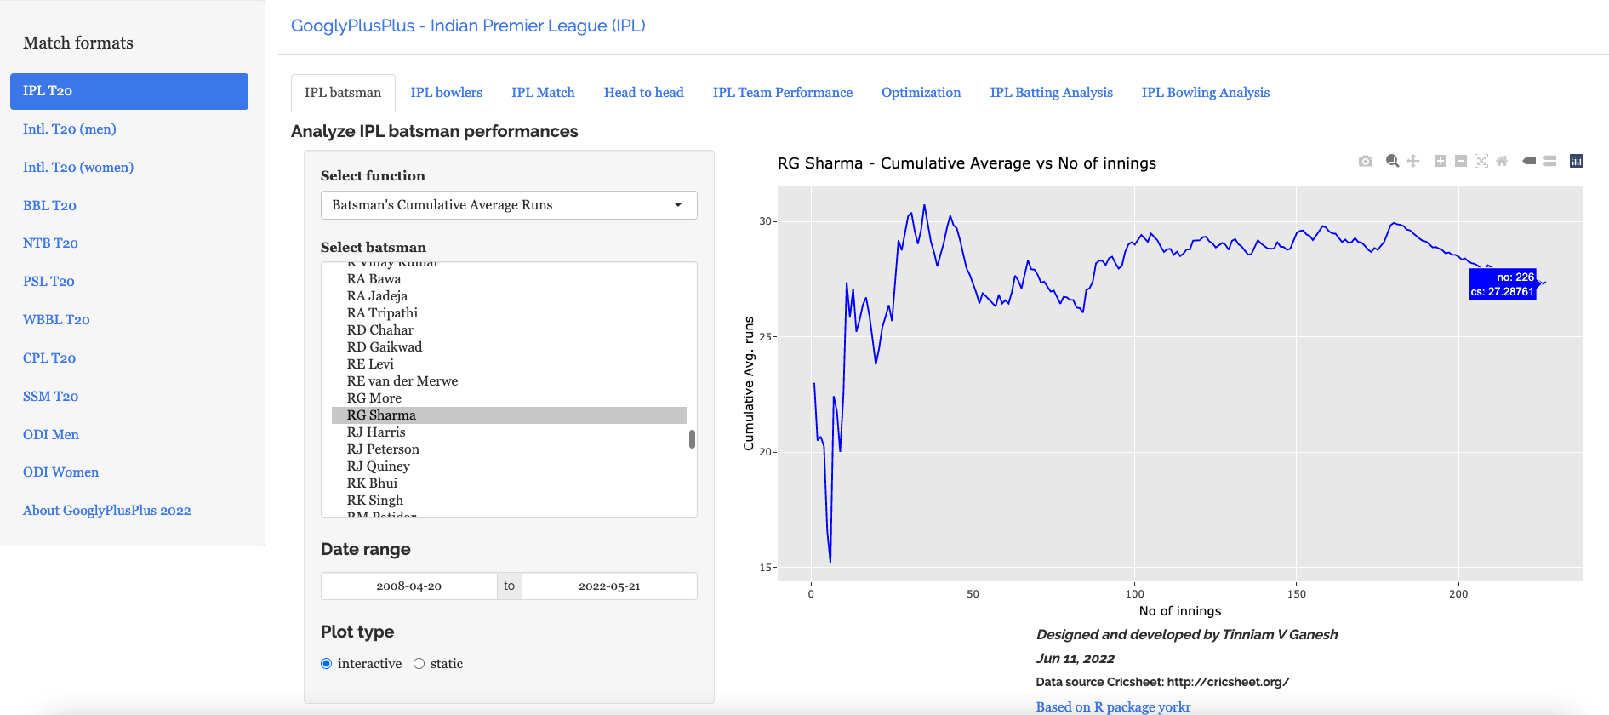Pick RA Jadeja from batsman list
Viewport: 1609px width, 715px height.
[377, 296]
